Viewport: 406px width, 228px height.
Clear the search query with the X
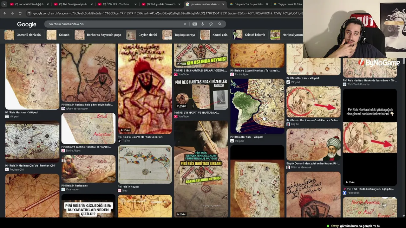[185, 24]
